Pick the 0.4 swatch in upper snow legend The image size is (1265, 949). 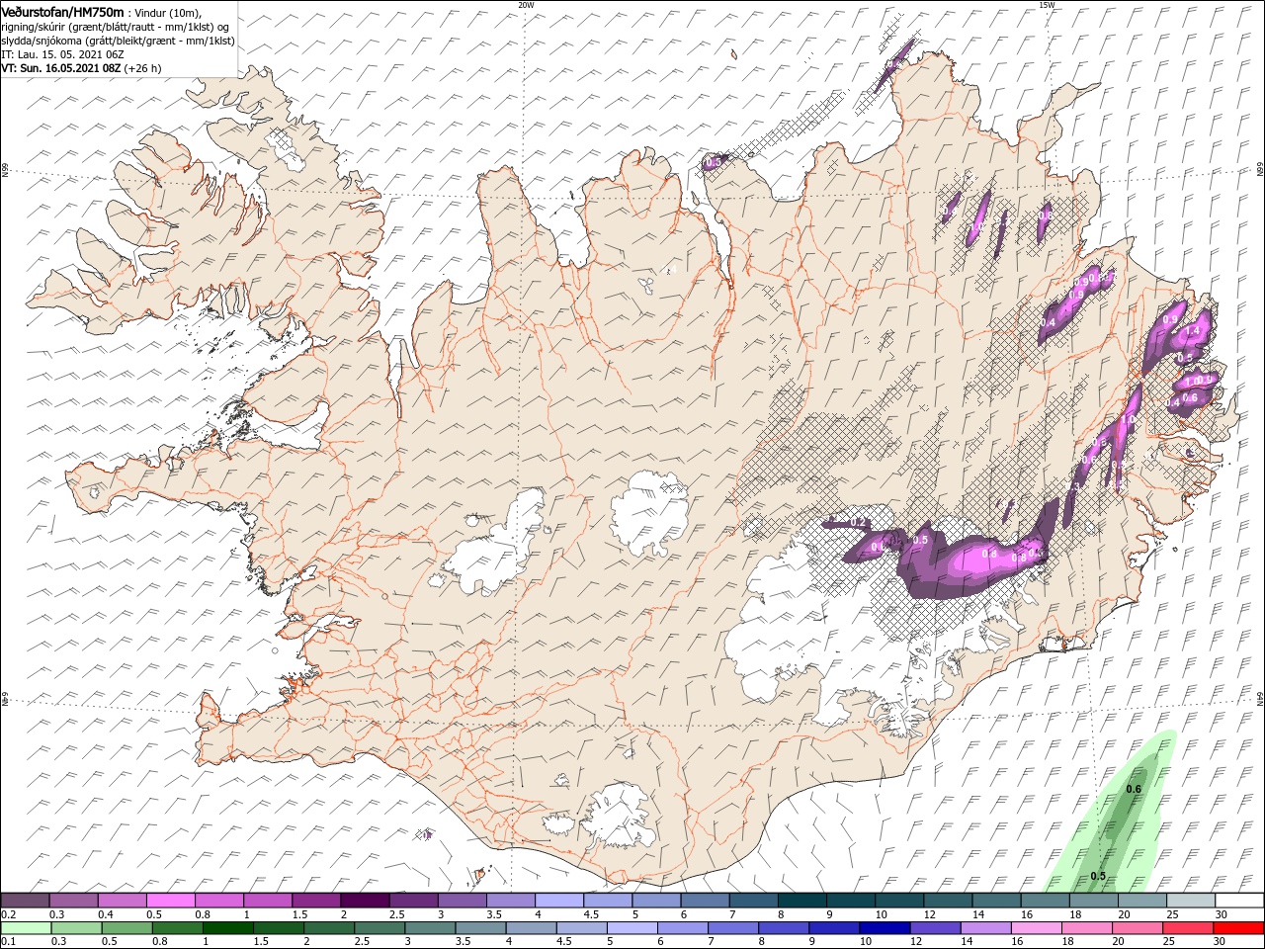coord(122,901)
